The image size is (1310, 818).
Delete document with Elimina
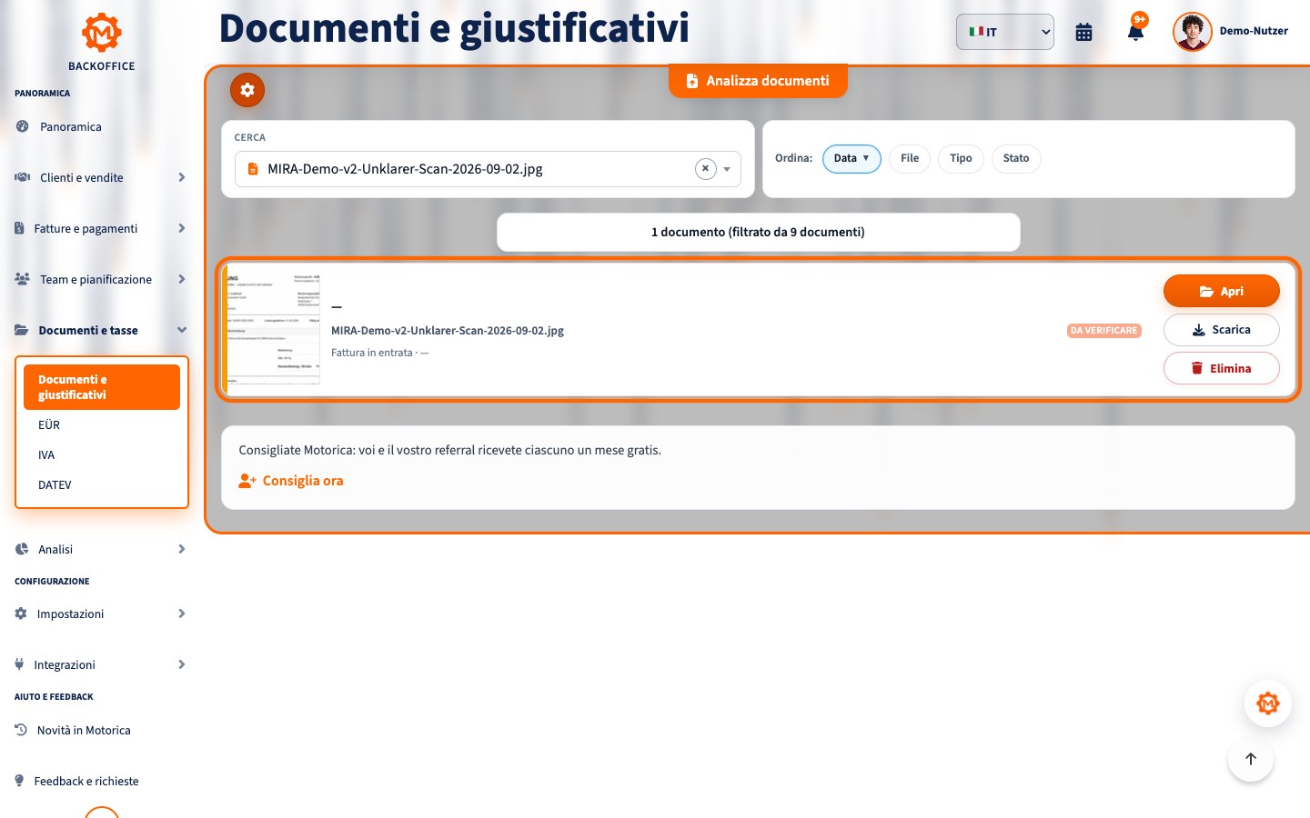coord(1222,368)
